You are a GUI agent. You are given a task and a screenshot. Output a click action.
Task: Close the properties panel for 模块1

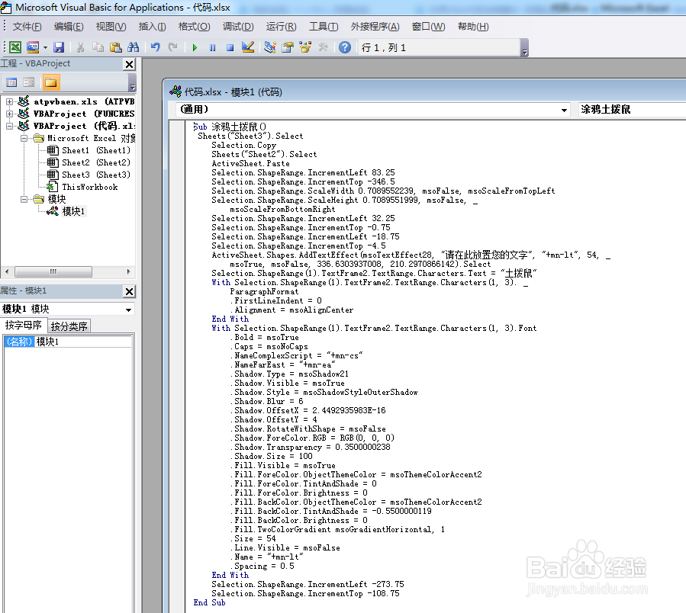pyautogui.click(x=129, y=292)
